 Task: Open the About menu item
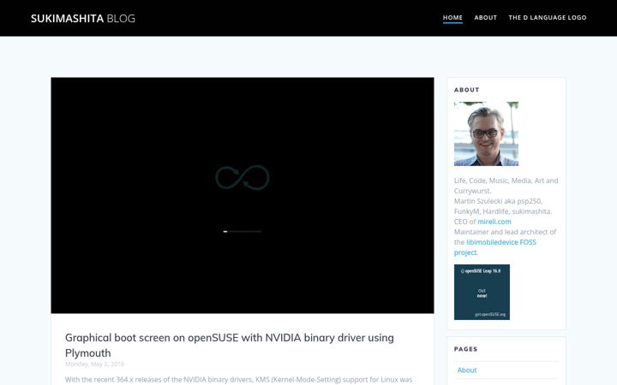[485, 18]
